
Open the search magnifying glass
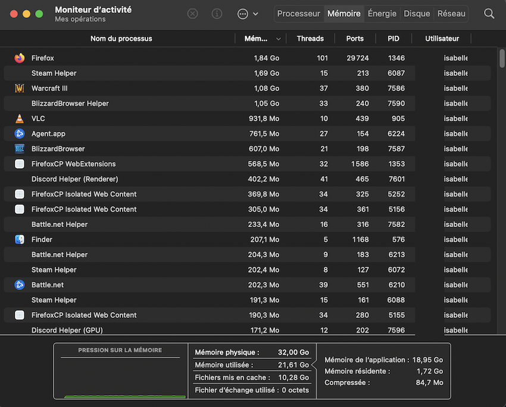[489, 14]
